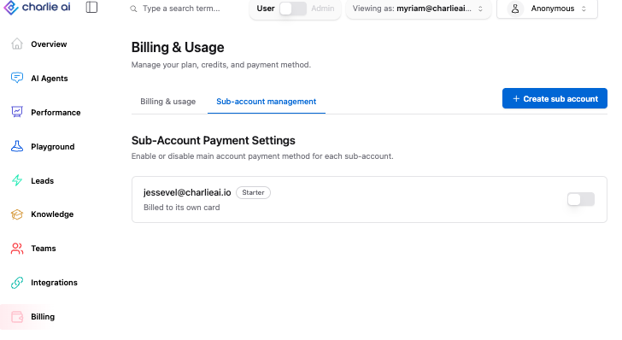
Task: Click the search magnifier icon
Action: click(133, 9)
